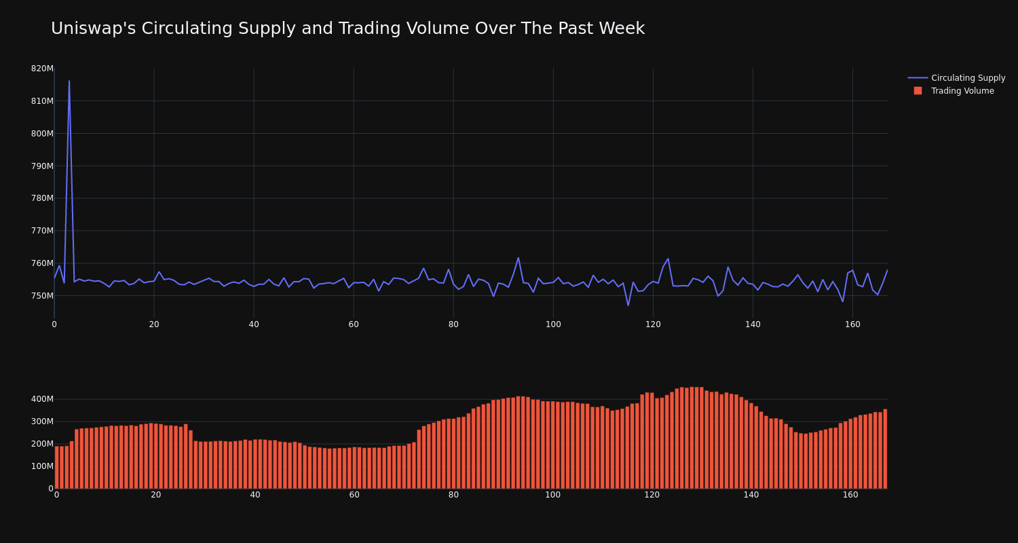
Task: Click the 810M y-axis label
Action: click(x=42, y=101)
